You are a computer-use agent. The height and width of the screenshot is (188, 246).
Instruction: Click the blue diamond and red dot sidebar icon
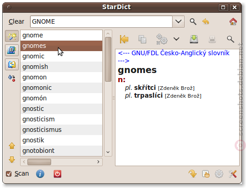pos(12,78)
